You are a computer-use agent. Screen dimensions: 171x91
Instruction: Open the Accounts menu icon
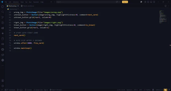point(3,81)
